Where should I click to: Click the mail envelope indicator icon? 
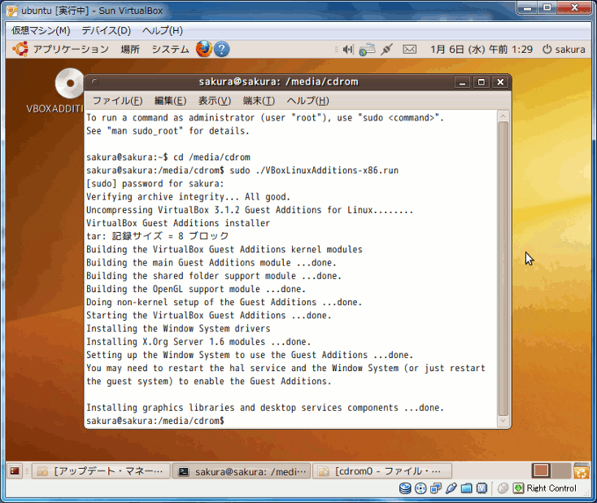point(409,49)
